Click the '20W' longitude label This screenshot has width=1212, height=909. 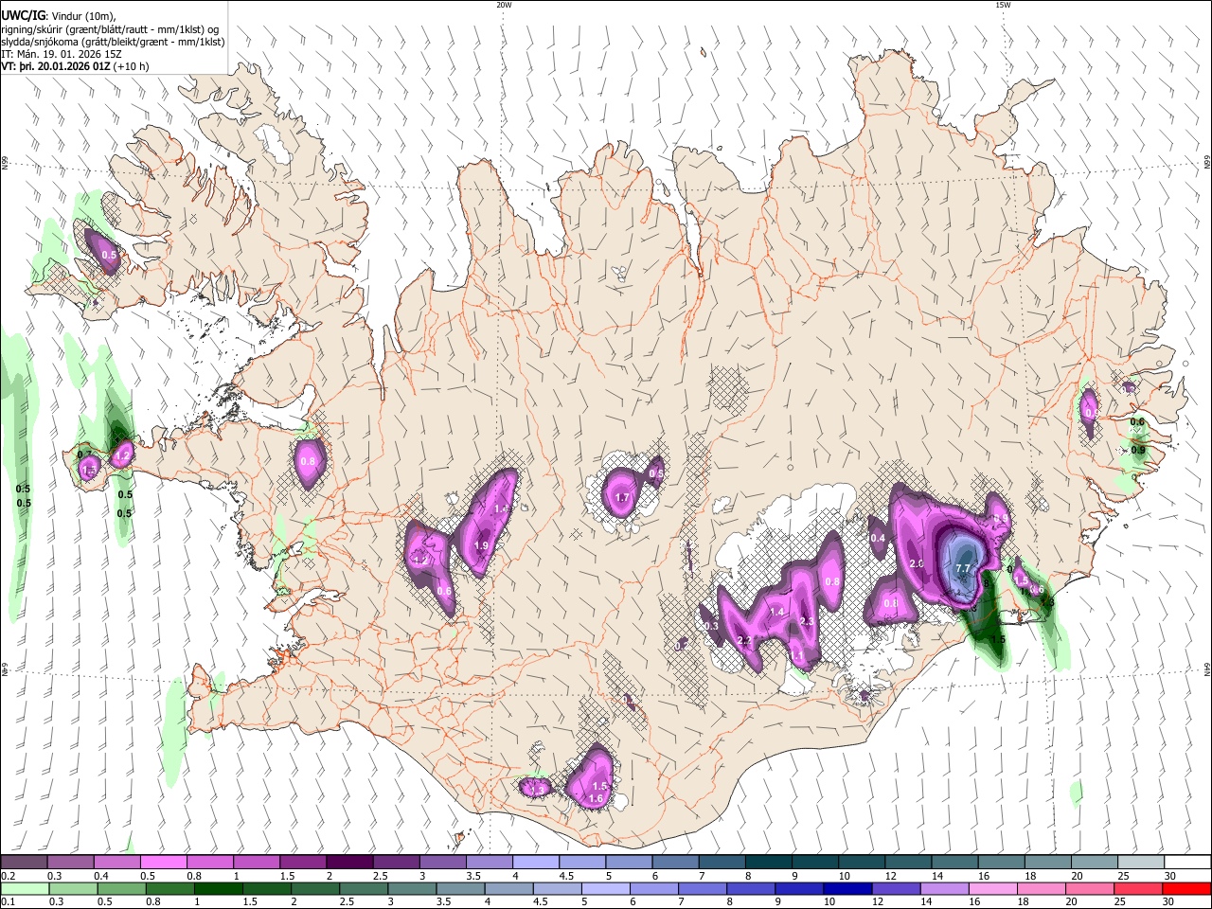[504, 5]
